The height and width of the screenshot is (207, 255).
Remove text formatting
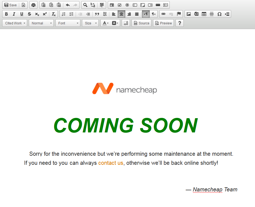tap(54, 14)
